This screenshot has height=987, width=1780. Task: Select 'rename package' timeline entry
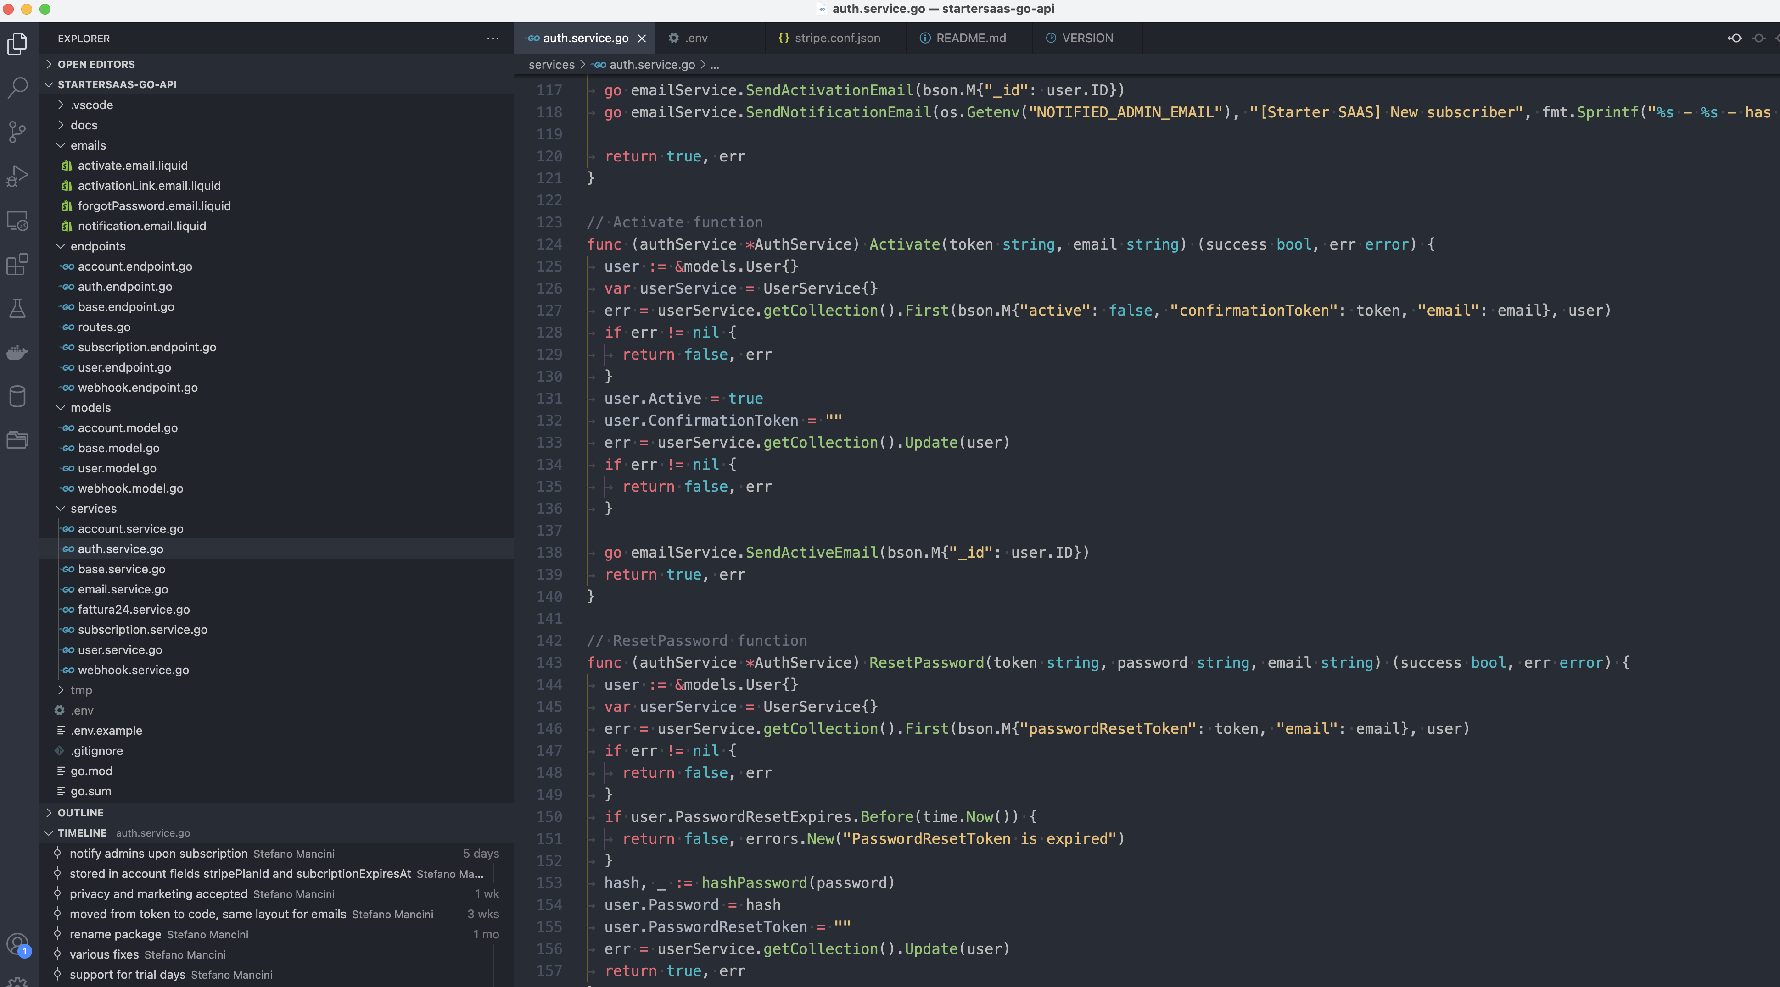(276, 935)
